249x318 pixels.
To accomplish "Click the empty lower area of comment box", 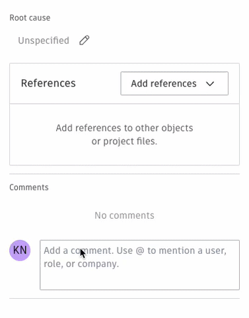I will click(x=139, y=280).
